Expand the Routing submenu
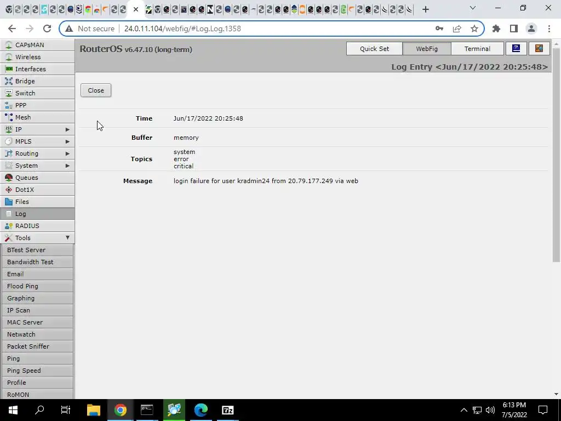 pyautogui.click(x=67, y=153)
